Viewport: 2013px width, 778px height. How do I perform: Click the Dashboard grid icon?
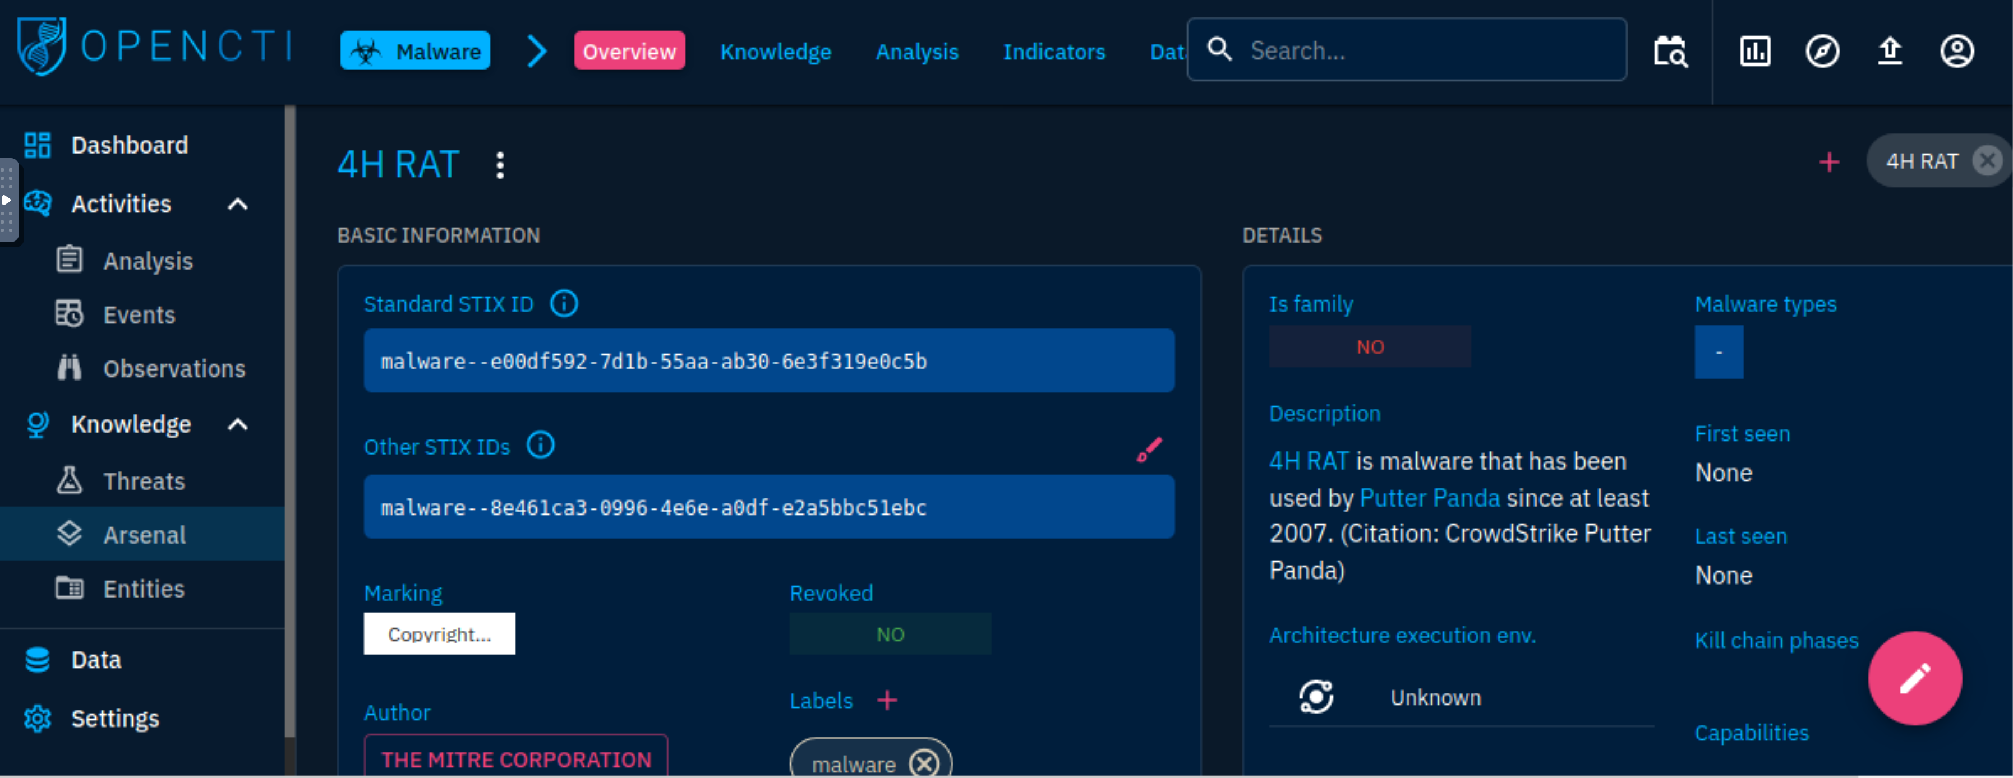(x=38, y=145)
